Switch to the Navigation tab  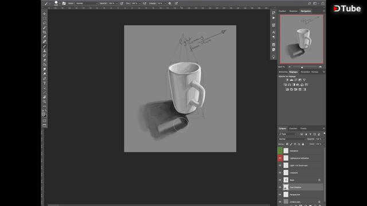[x=306, y=11]
